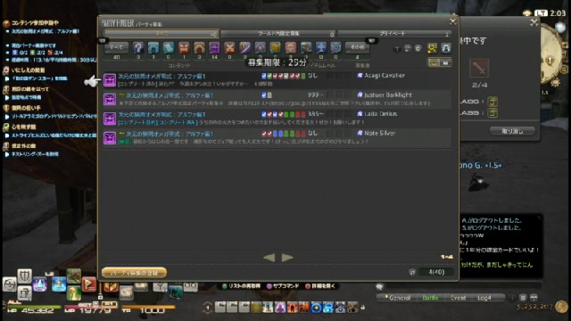Screen dimensions: 571x321
Task: Click the refresh icon beside the 4(40) counter
Action: tap(412, 272)
